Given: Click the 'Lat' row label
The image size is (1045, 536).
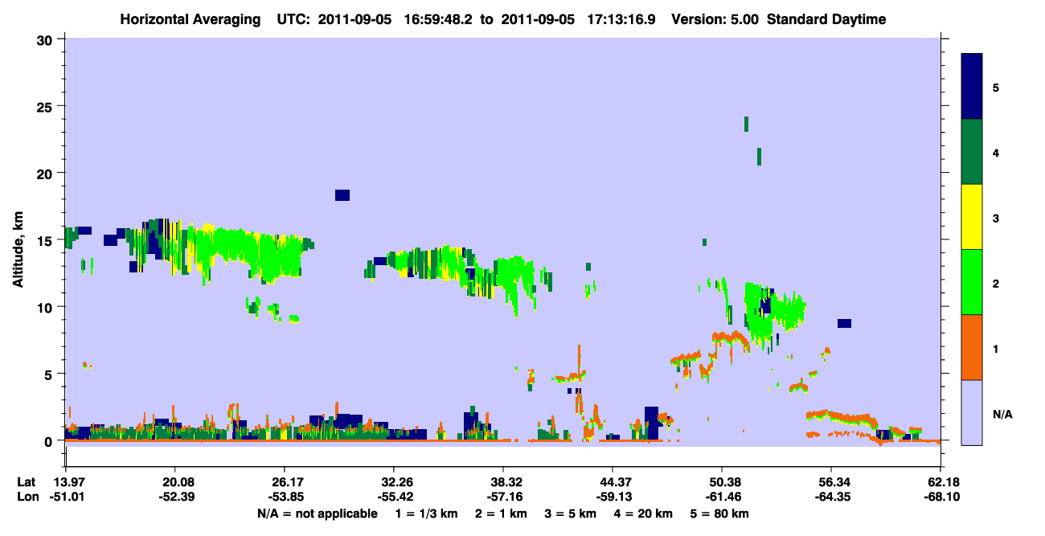Looking at the screenshot, I should [27, 482].
